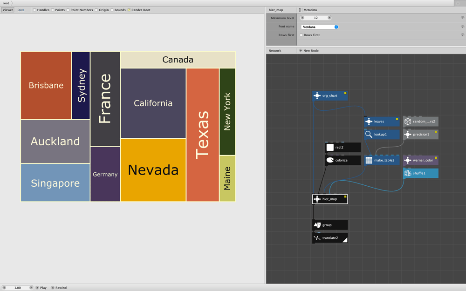Click the Maximum level value field

[316, 18]
